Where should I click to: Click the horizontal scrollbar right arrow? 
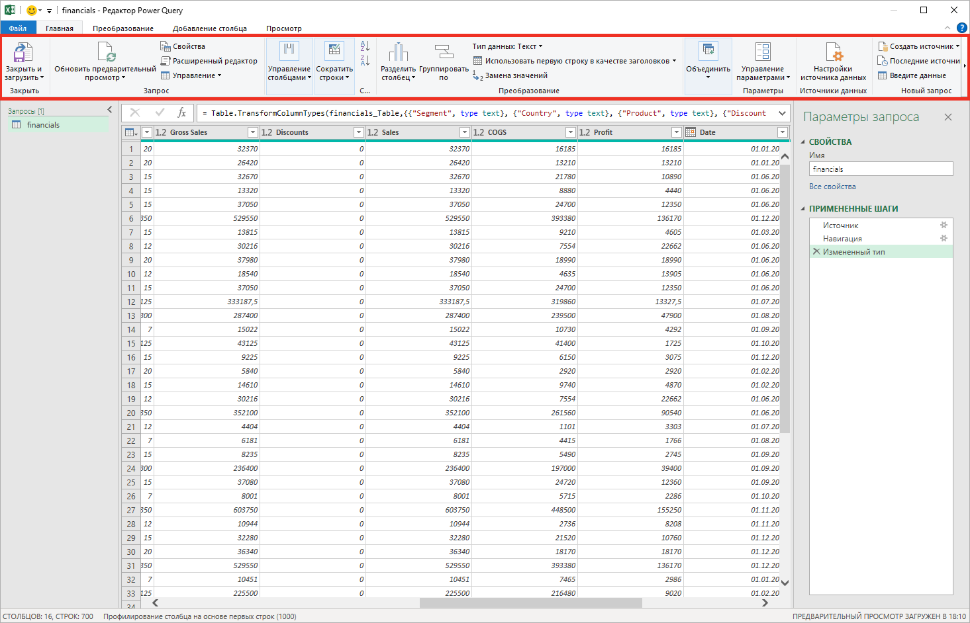click(765, 602)
